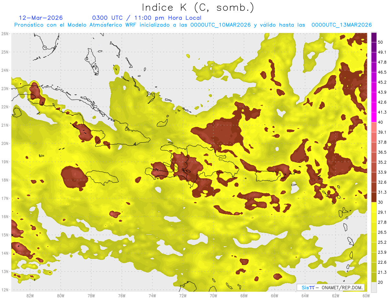389x300 pixels.
Task: Click the '15N' latitude label
Action: point(5,235)
